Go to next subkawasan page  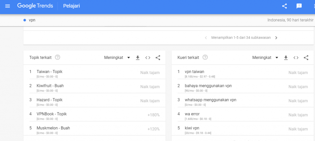276,38
